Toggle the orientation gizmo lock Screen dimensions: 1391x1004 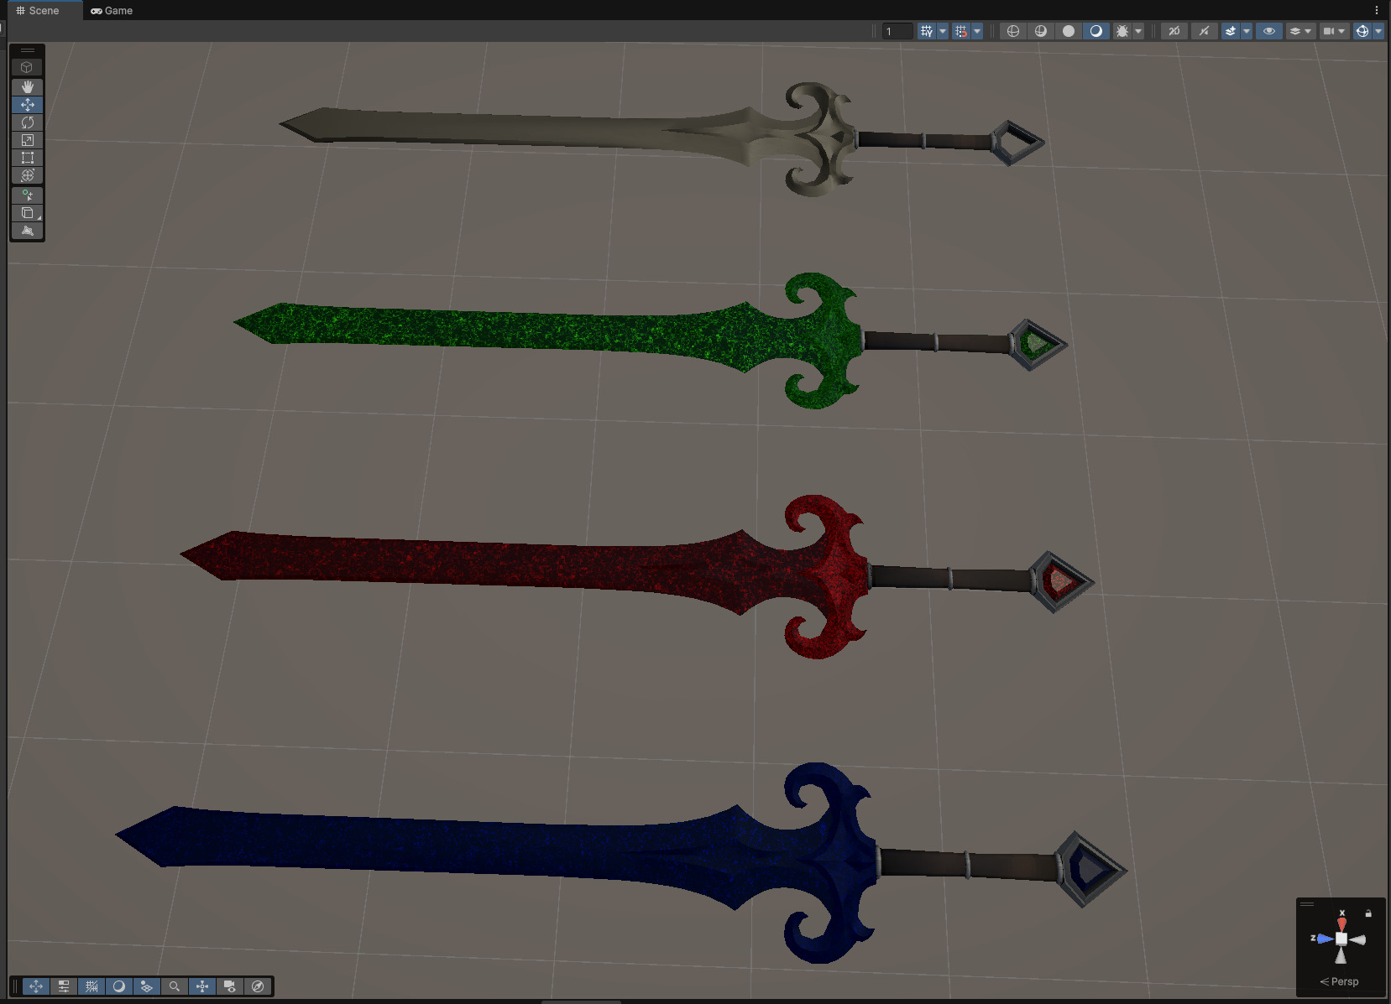click(x=1368, y=913)
